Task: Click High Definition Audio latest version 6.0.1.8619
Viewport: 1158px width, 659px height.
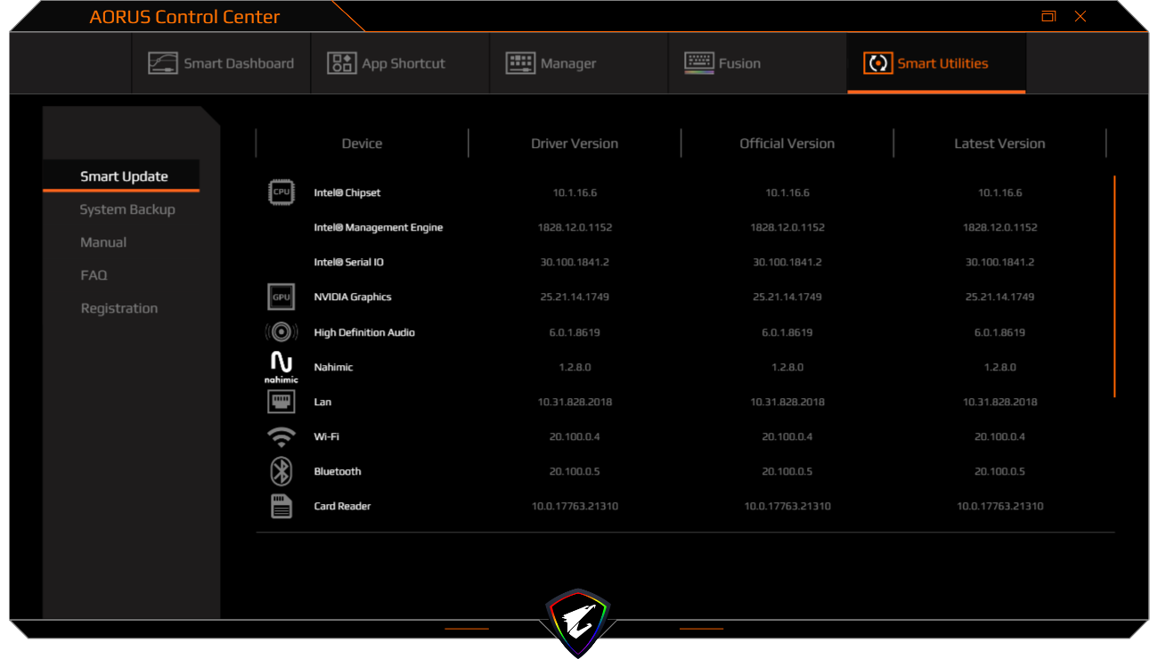Action: pos(999,332)
